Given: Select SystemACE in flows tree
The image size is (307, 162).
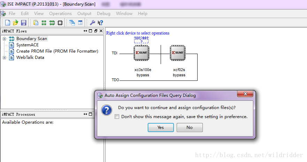Looking at the screenshot, I should pos(28,45).
